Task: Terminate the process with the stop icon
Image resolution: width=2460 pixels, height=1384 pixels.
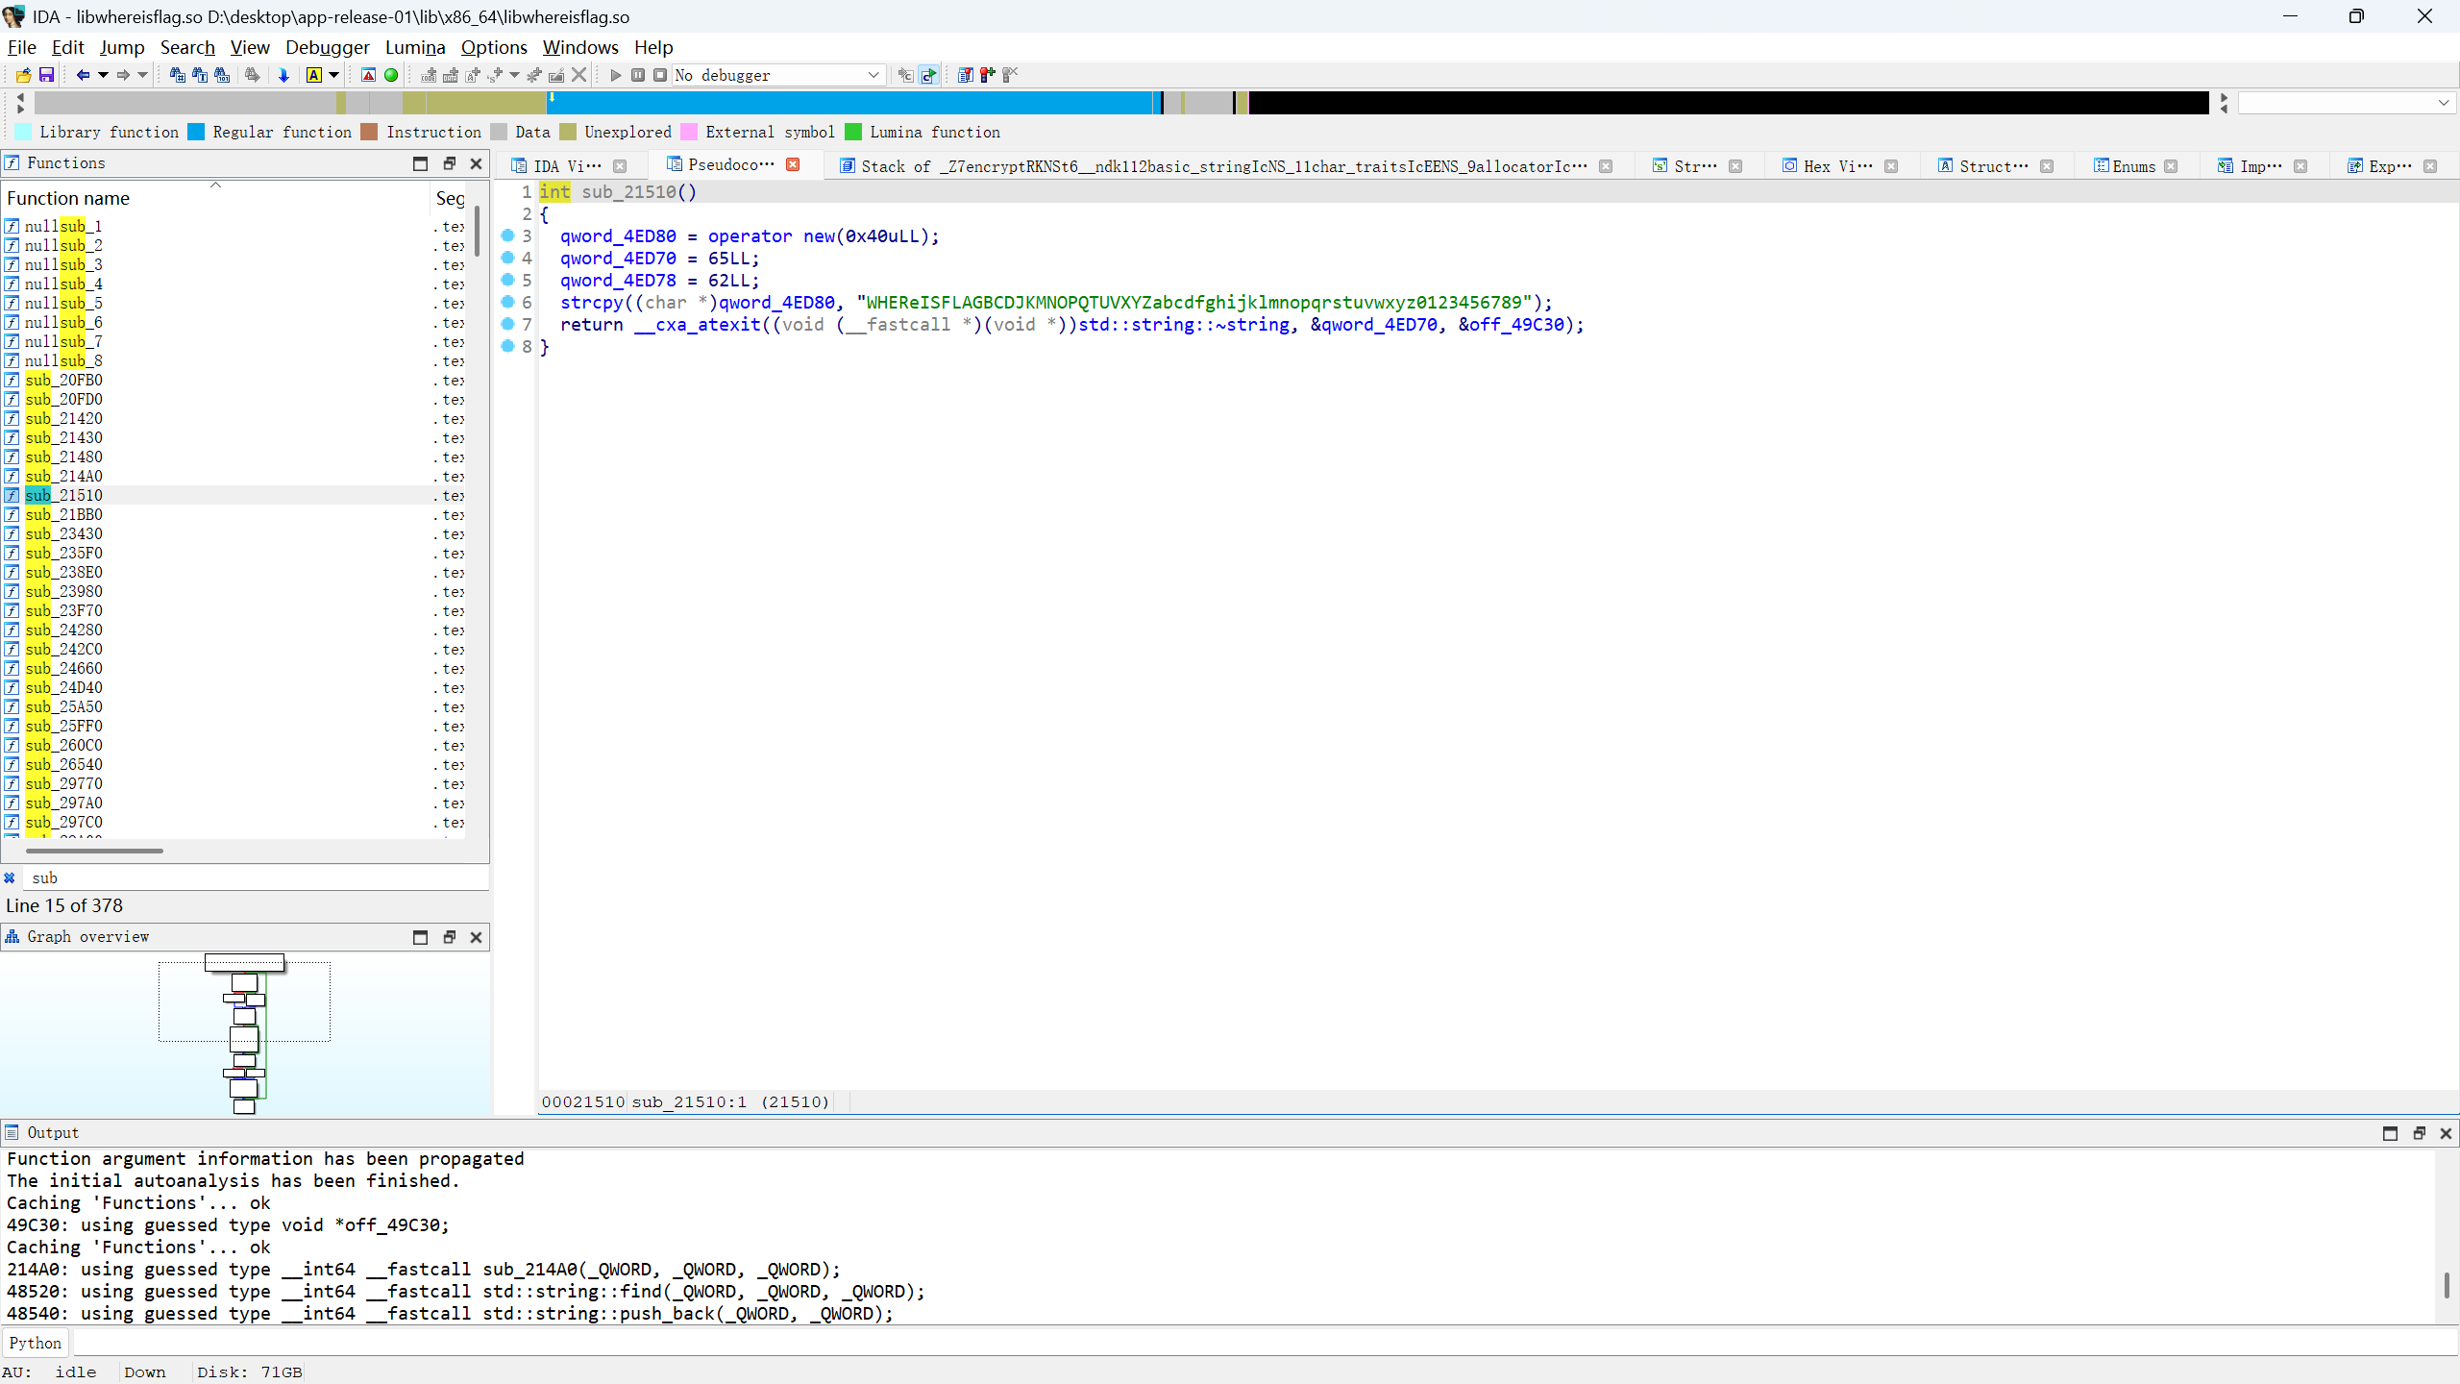Action: (x=660, y=75)
